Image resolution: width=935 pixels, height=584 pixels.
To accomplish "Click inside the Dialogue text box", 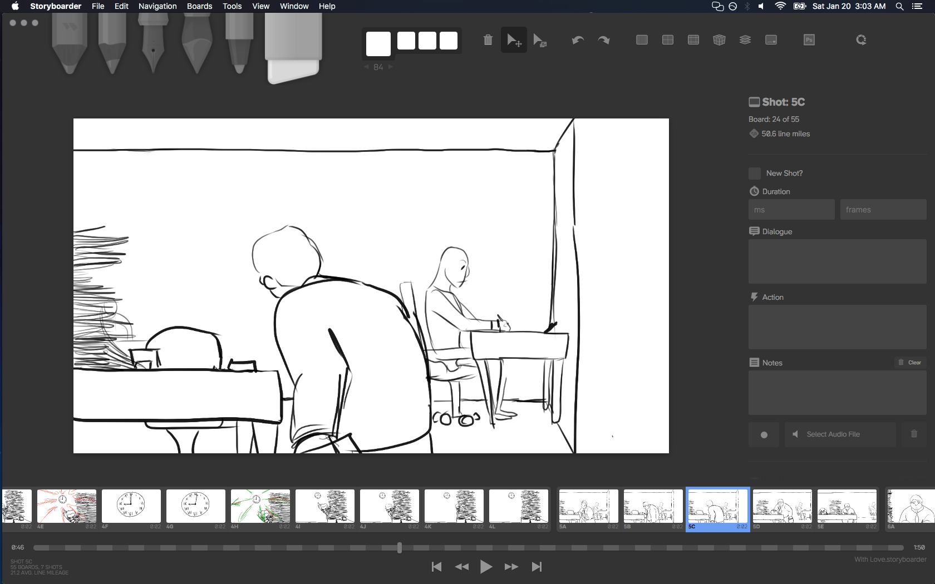I will 838,261.
